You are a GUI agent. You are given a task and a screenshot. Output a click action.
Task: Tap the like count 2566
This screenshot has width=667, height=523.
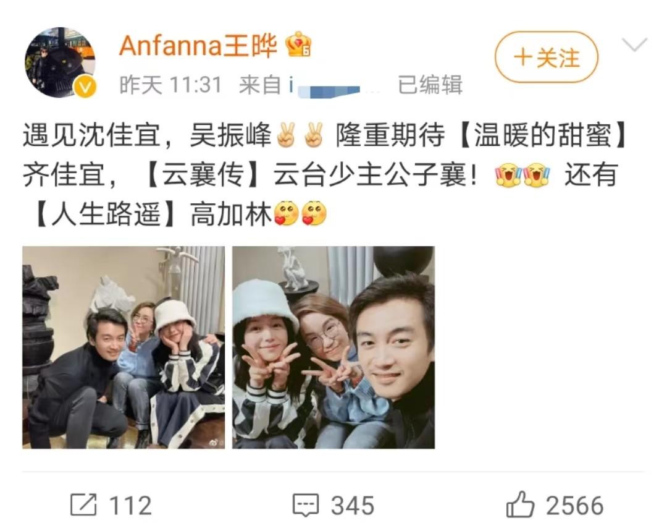[575, 506]
